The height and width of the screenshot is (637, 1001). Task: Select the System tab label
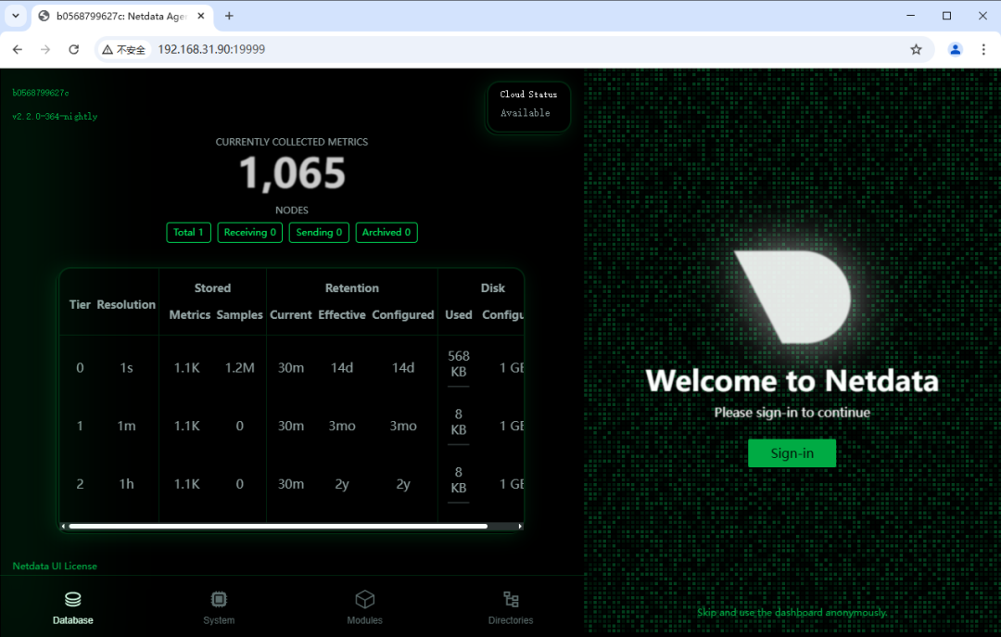(x=219, y=620)
